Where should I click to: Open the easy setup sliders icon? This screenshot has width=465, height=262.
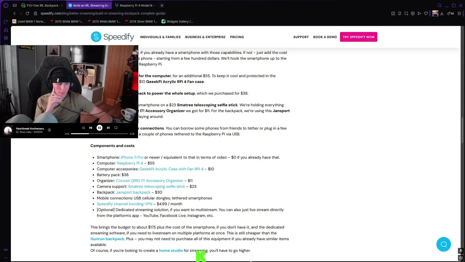[x=460, y=13]
